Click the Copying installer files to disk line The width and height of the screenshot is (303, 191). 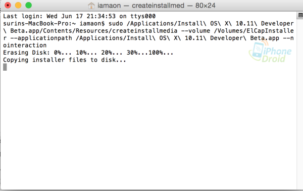click(x=65, y=60)
